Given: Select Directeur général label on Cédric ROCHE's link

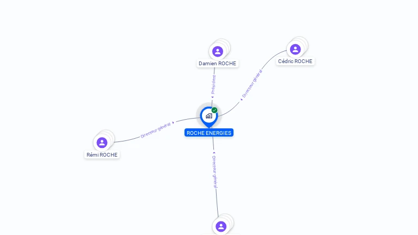Looking at the screenshot, I should point(252,83).
